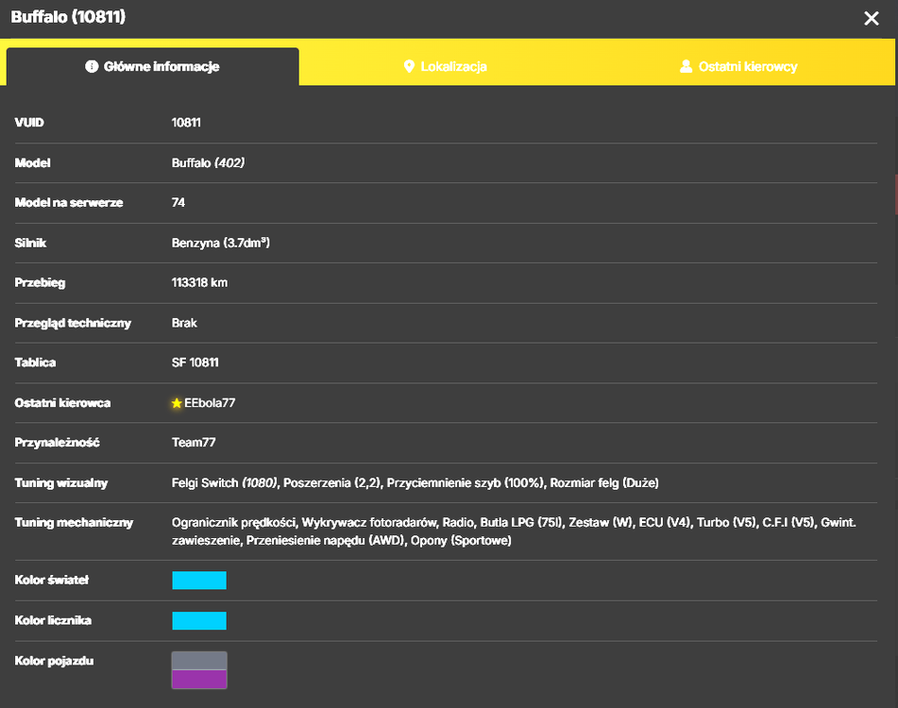
Task: Select the plate value SF 10811
Action: pos(195,362)
